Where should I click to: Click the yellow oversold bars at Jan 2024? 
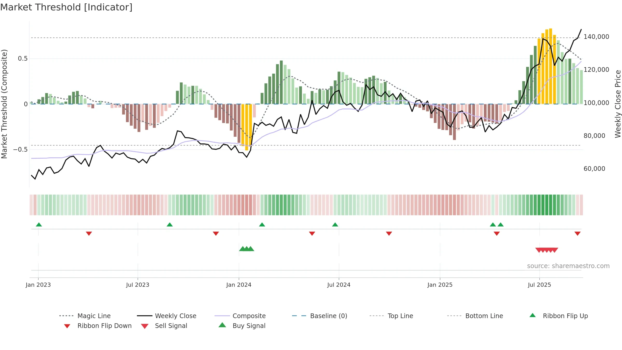pos(247,127)
